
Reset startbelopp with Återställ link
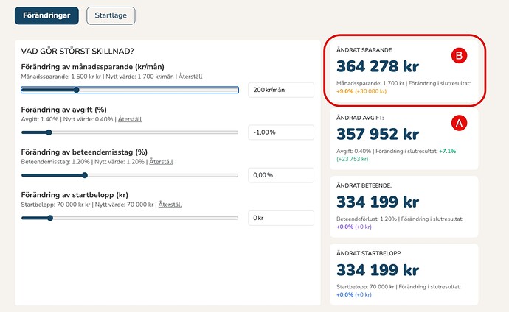[170, 205]
